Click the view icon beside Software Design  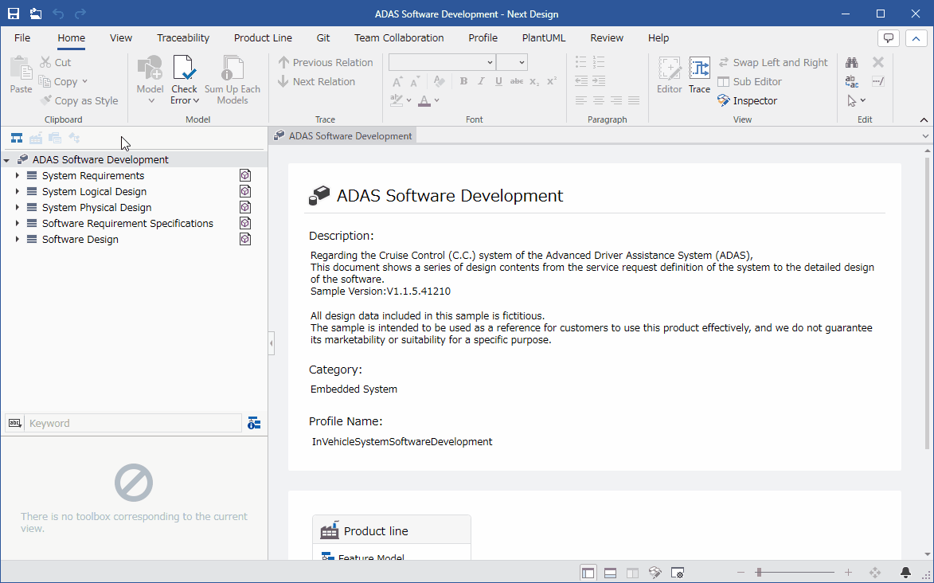(244, 239)
